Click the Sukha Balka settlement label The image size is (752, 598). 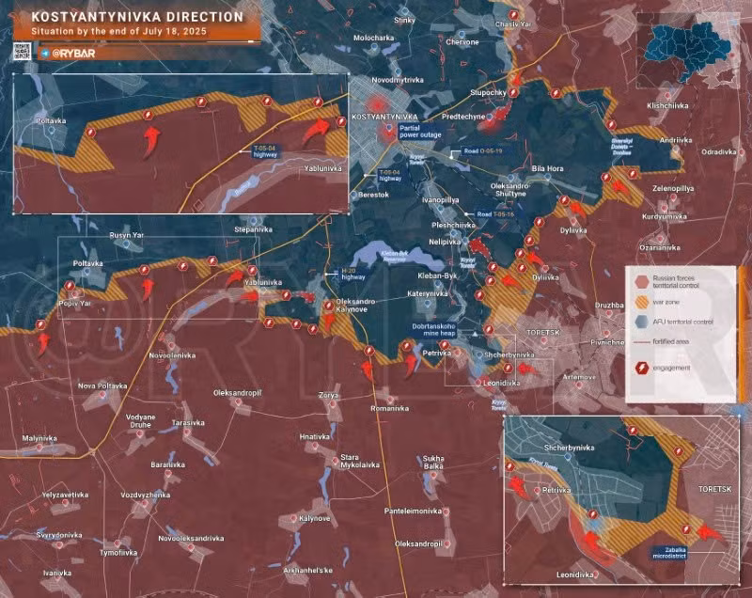click(x=433, y=463)
